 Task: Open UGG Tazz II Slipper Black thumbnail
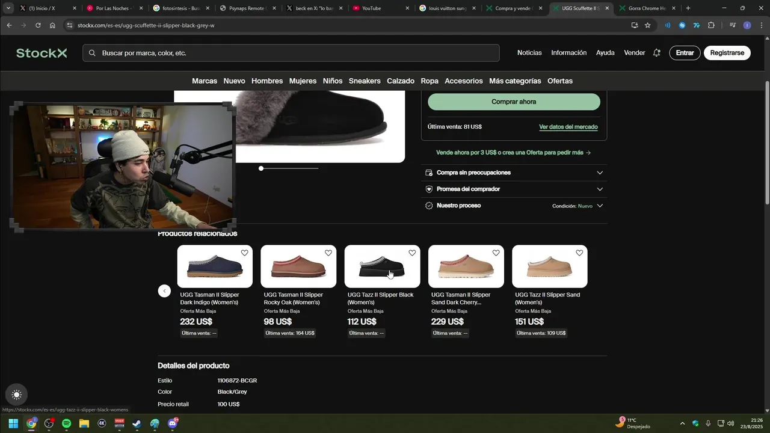(382, 266)
